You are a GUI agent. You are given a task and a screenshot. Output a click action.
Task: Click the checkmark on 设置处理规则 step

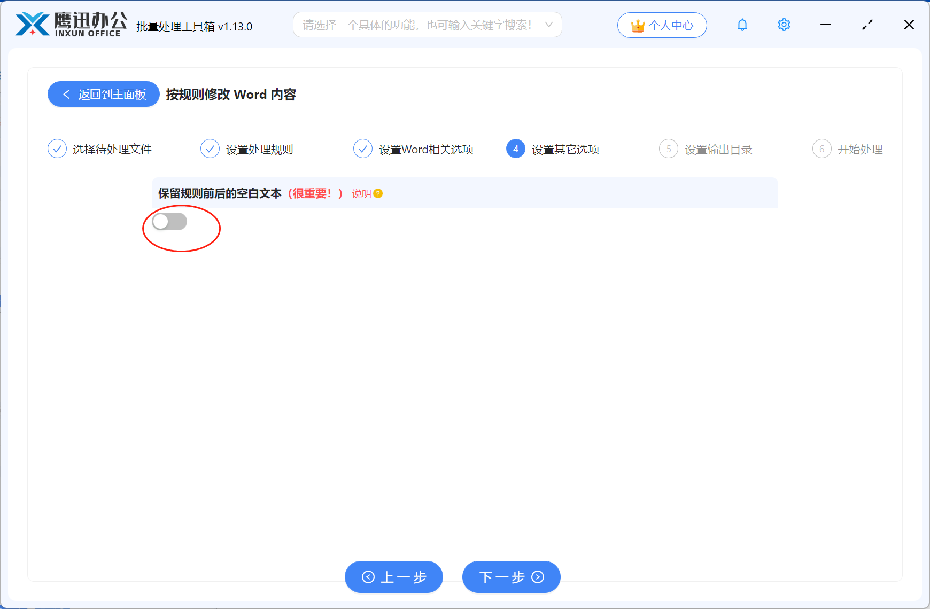(210, 149)
